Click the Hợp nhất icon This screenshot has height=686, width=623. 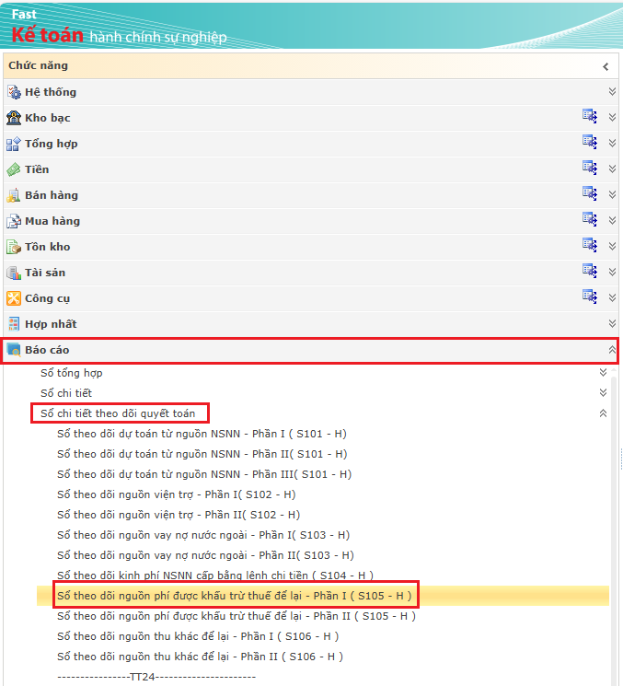point(14,325)
